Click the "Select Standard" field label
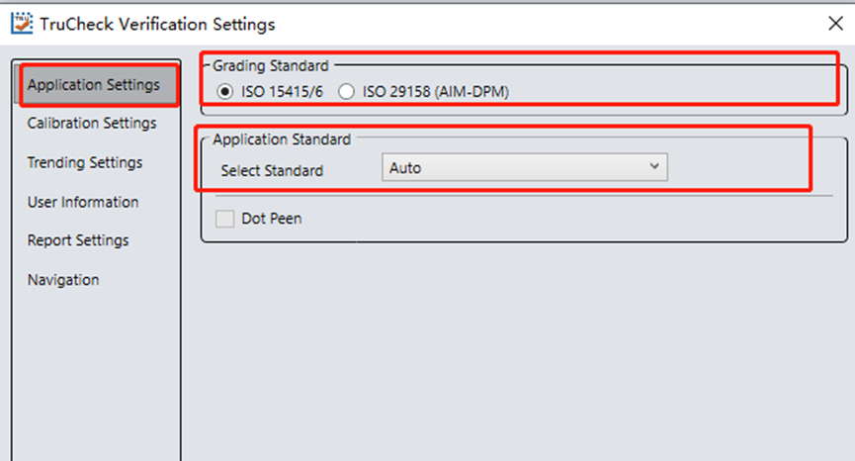 point(272,170)
